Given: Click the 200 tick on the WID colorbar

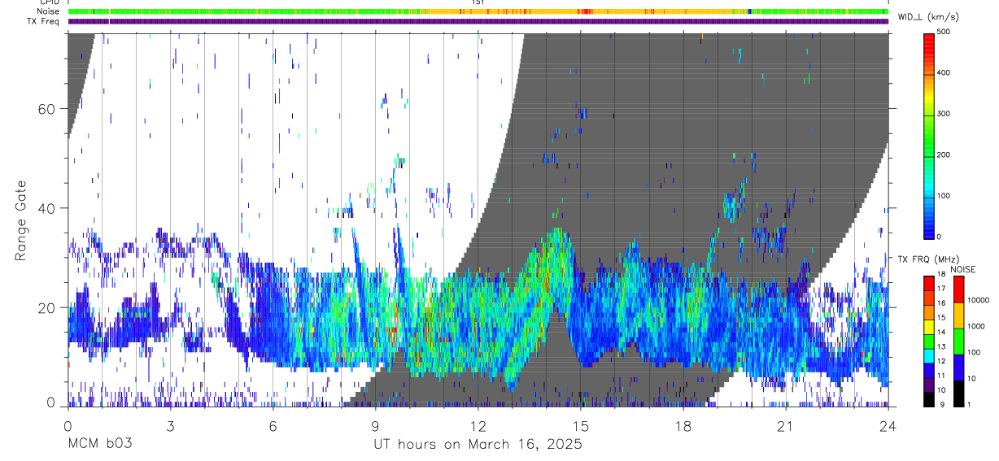Looking at the screenshot, I should pos(944,154).
